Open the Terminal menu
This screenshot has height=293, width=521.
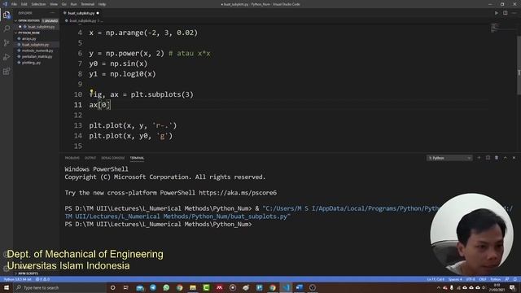(x=88, y=4)
